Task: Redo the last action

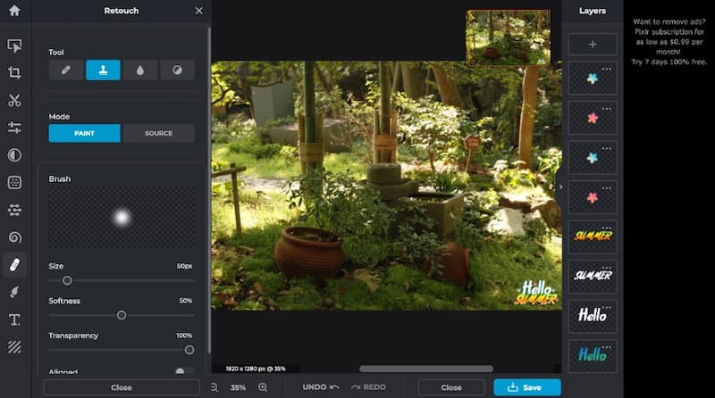Action: 368,387
